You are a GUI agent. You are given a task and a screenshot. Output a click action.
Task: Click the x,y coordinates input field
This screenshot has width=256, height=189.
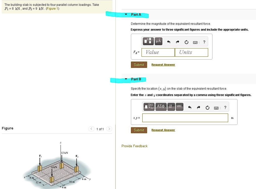pos(185,118)
